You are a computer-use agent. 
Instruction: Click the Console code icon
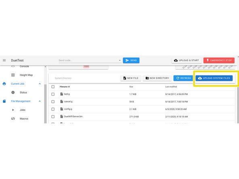(x=13, y=67)
